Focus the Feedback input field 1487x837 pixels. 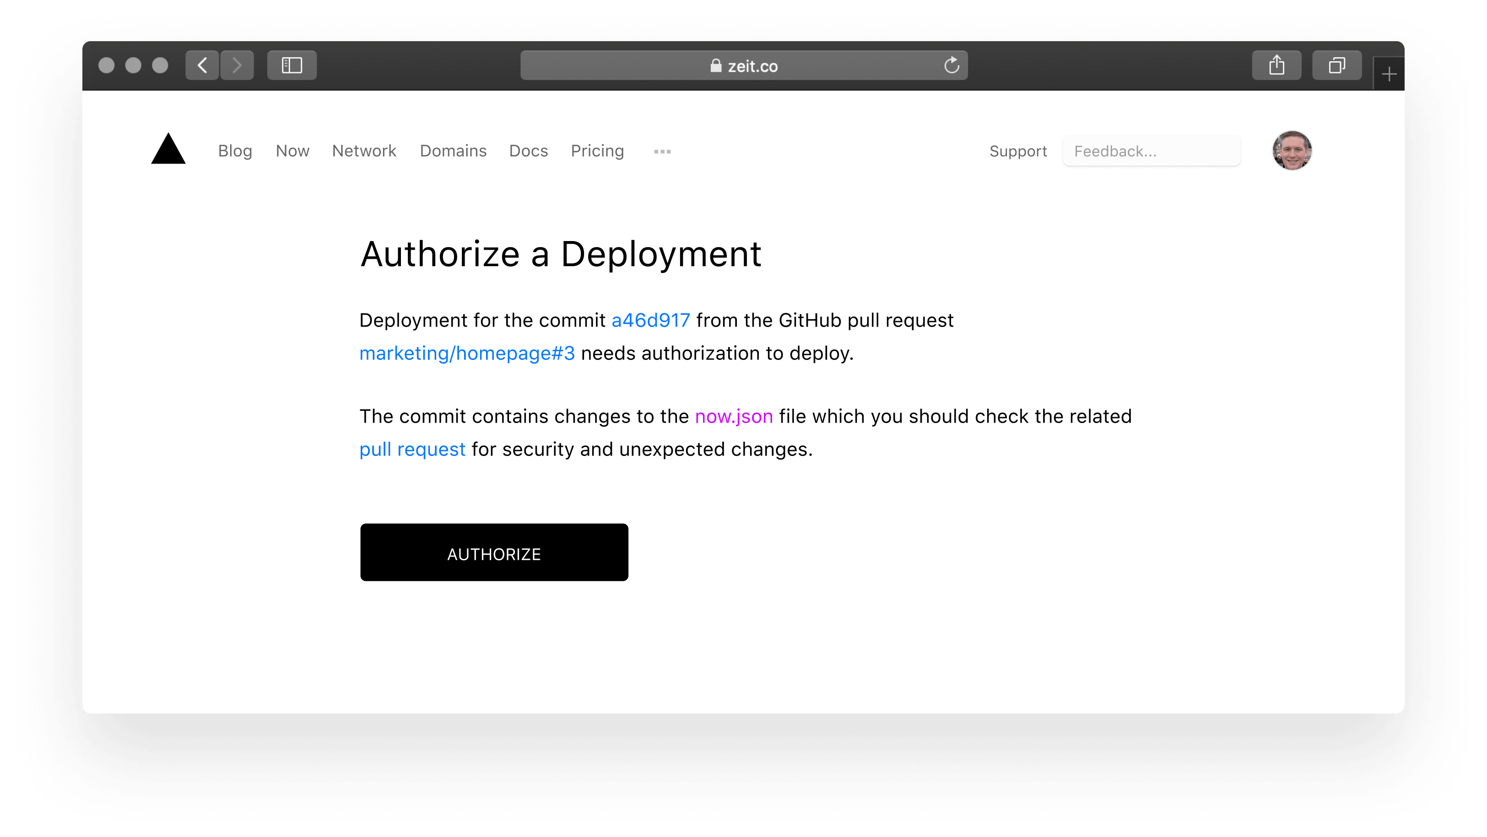[1151, 151]
